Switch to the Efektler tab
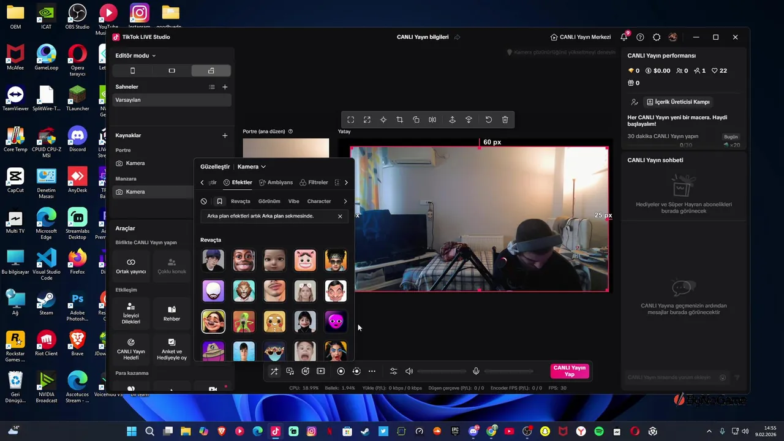Screen dimensions: 784x441 point(238,183)
